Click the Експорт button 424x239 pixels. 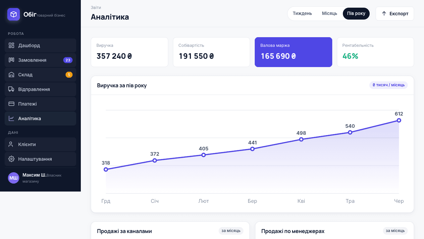click(x=395, y=14)
